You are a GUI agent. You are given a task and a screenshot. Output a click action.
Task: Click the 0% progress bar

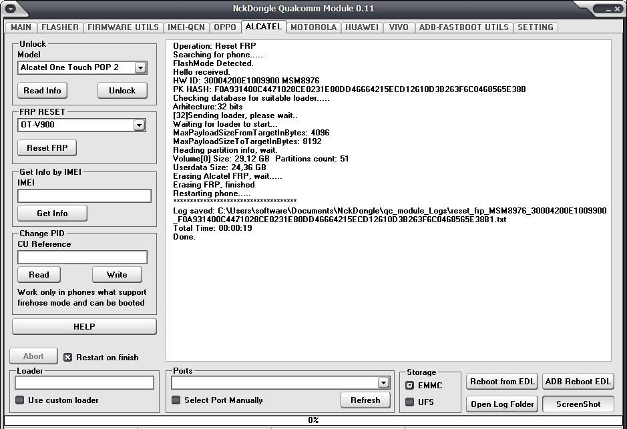(x=314, y=420)
